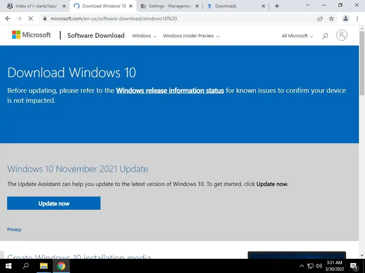Open taskbar search magnifier
365x273 pixels.
[x=26, y=266]
